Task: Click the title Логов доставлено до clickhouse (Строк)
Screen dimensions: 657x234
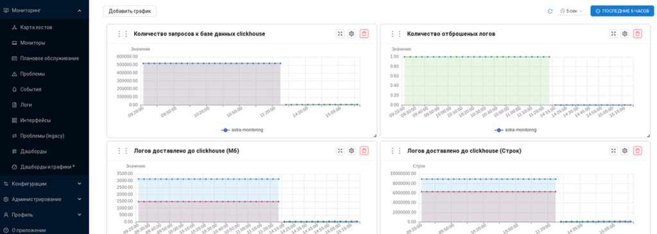Action: [465, 151]
